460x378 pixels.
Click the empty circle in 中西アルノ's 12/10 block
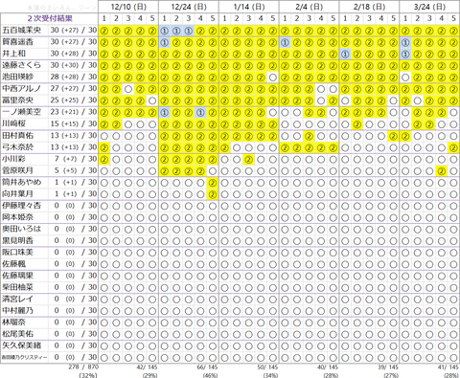tap(128, 89)
